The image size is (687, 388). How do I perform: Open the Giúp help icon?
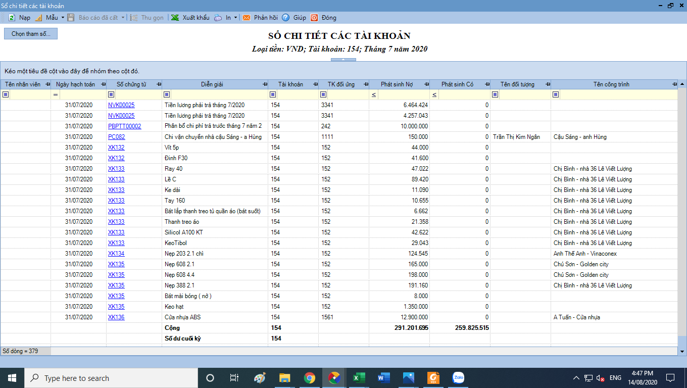[x=286, y=18]
